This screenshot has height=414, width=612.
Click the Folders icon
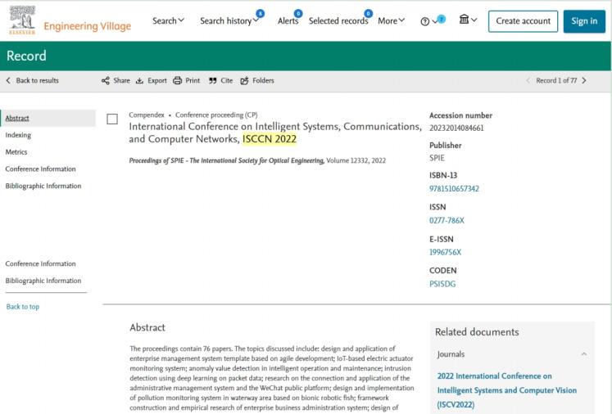point(244,81)
